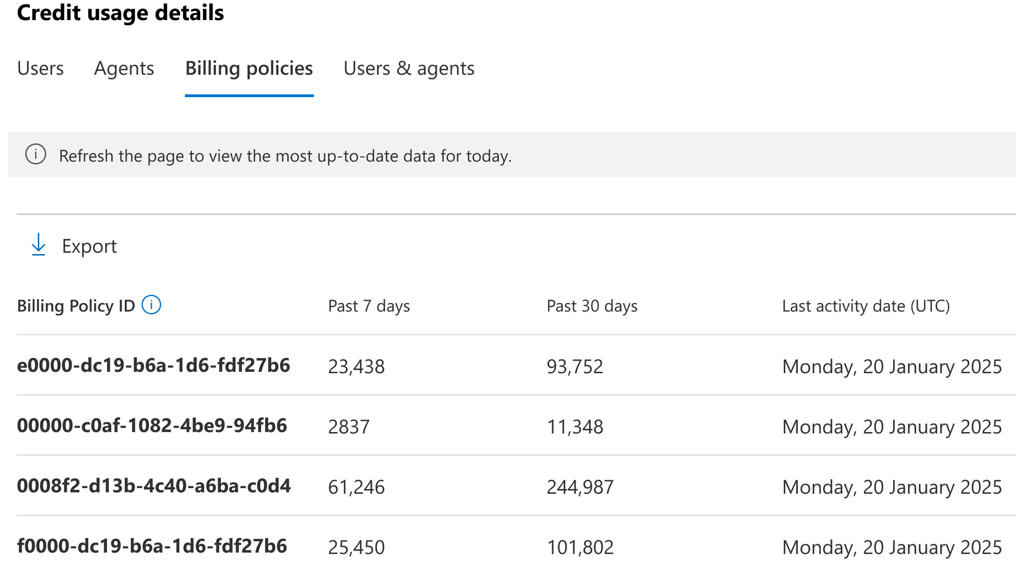Sort by Past 30 days column header
Image resolution: width=1016 pixels, height=568 pixels.
pos(592,306)
